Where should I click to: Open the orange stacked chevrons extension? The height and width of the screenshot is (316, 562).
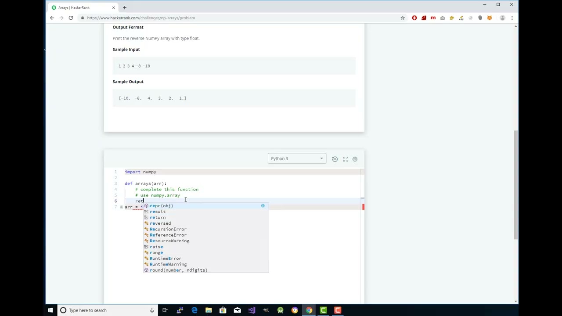[x=490, y=18]
